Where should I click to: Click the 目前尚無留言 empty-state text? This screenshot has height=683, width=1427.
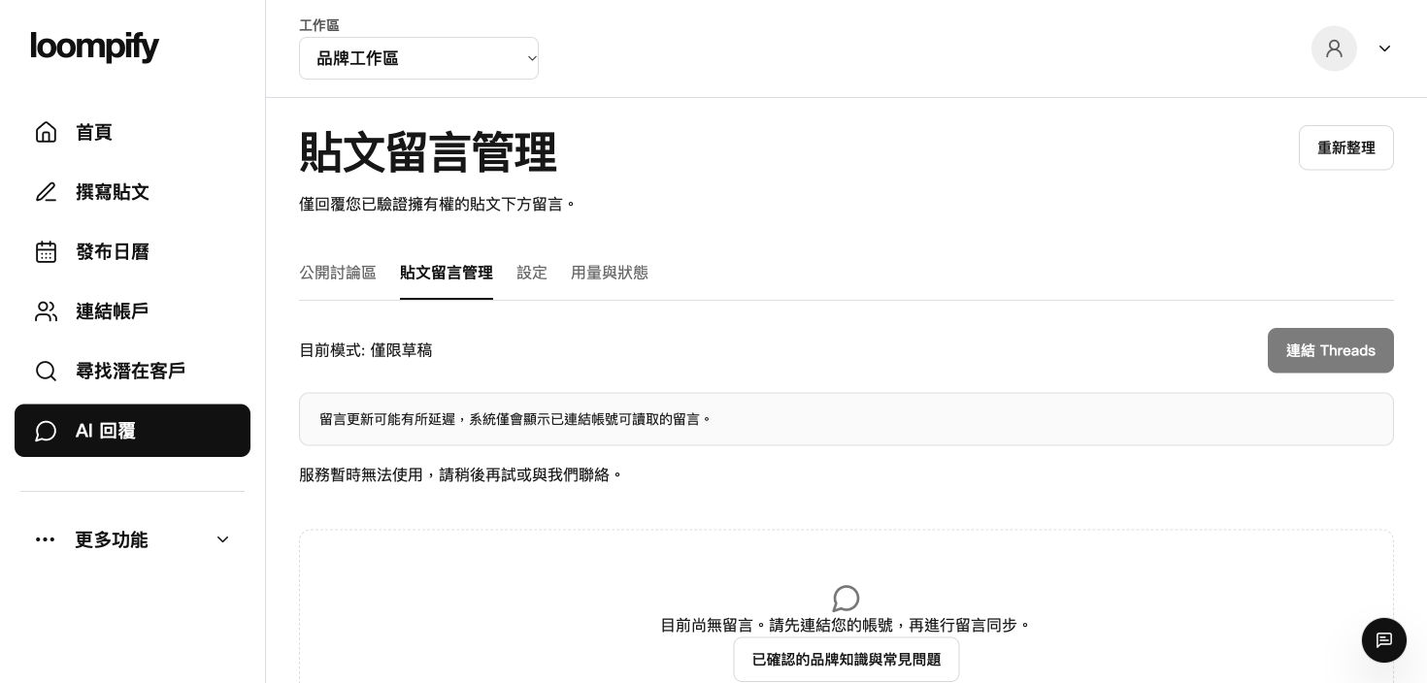(846, 626)
